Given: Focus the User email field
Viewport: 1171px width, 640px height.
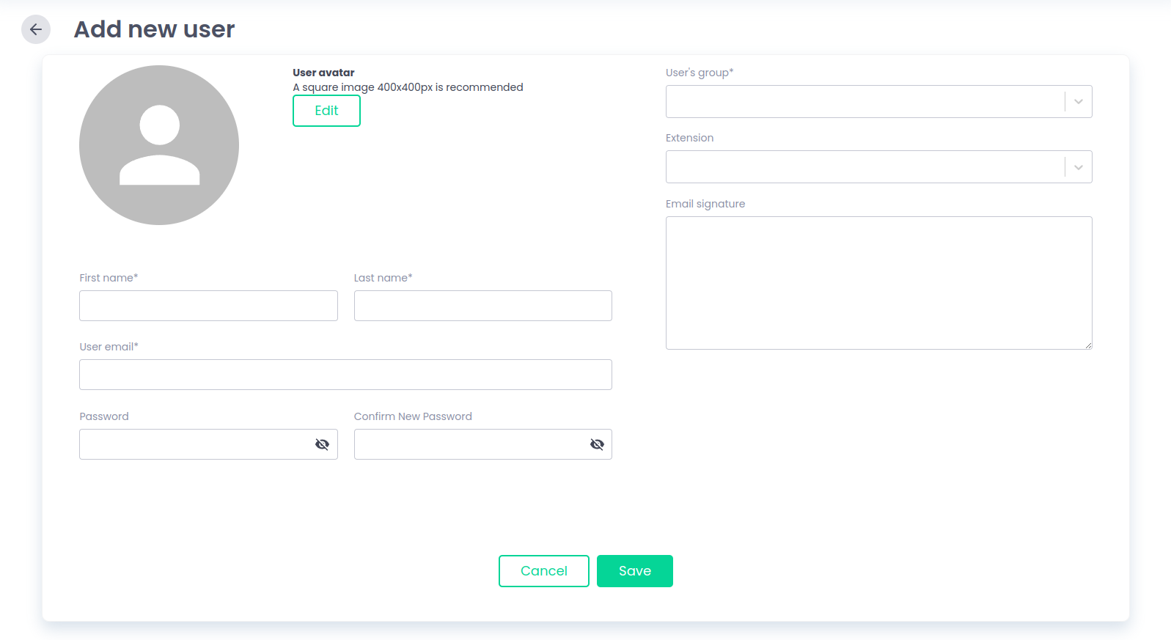Looking at the screenshot, I should pyautogui.click(x=345, y=375).
